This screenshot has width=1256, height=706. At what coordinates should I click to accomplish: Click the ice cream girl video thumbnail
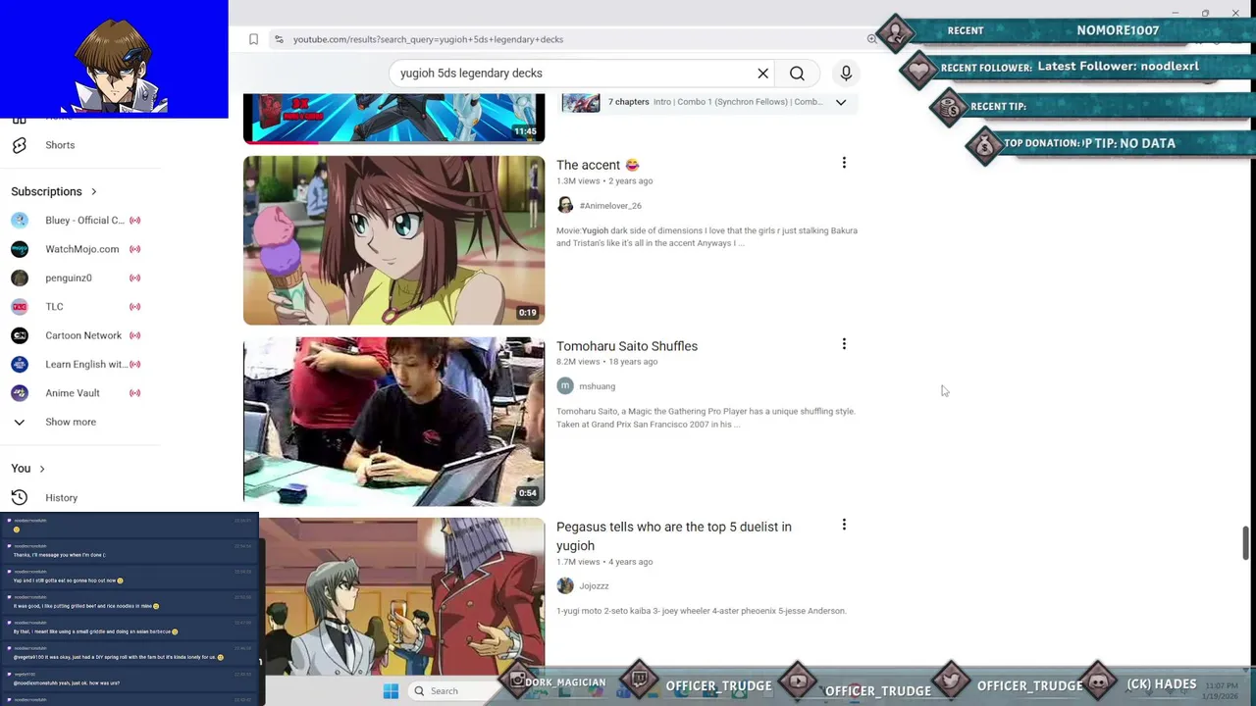[x=393, y=240]
